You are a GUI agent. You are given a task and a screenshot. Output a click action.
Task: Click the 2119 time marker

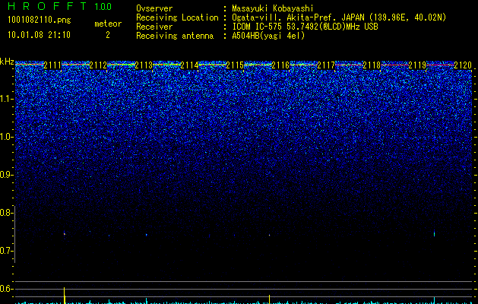(417, 65)
